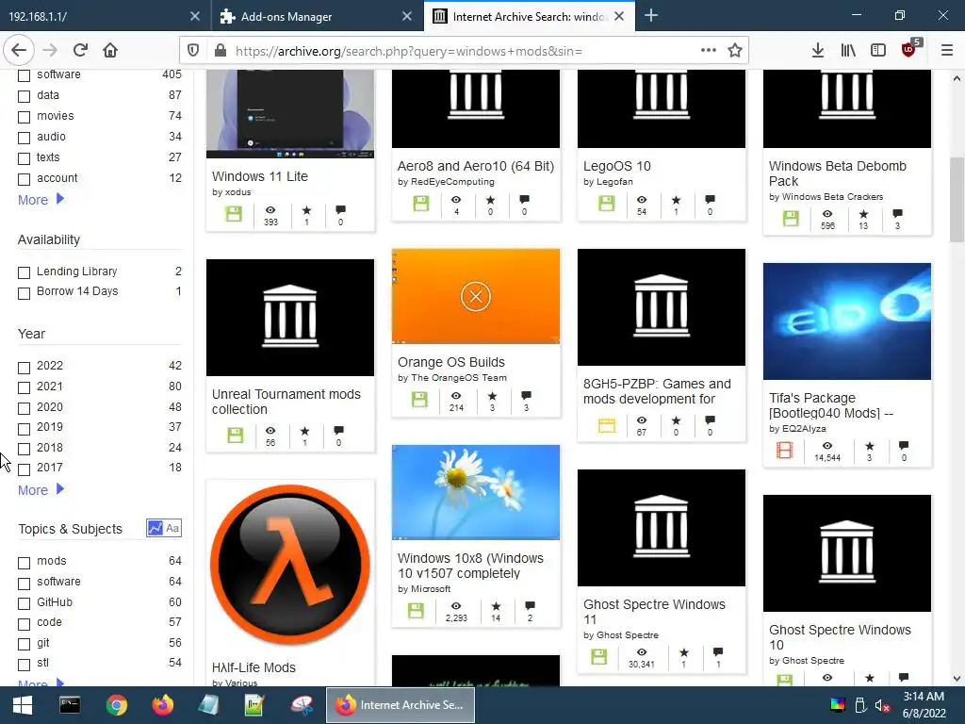
Task: Click movie icon on Tifa's Package card
Action: click(x=785, y=451)
